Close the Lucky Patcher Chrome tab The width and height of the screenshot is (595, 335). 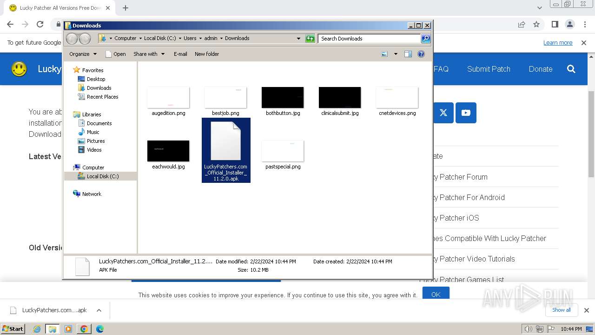(107, 8)
